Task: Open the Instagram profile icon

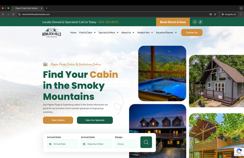Action: [195, 22]
